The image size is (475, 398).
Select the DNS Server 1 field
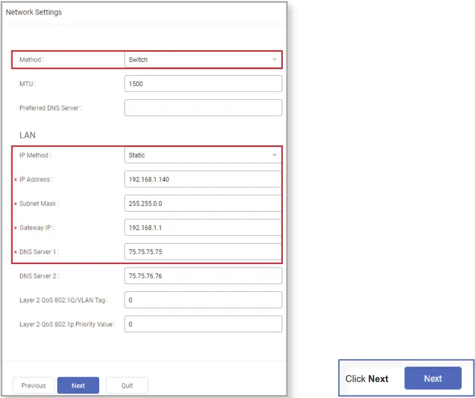(x=203, y=252)
